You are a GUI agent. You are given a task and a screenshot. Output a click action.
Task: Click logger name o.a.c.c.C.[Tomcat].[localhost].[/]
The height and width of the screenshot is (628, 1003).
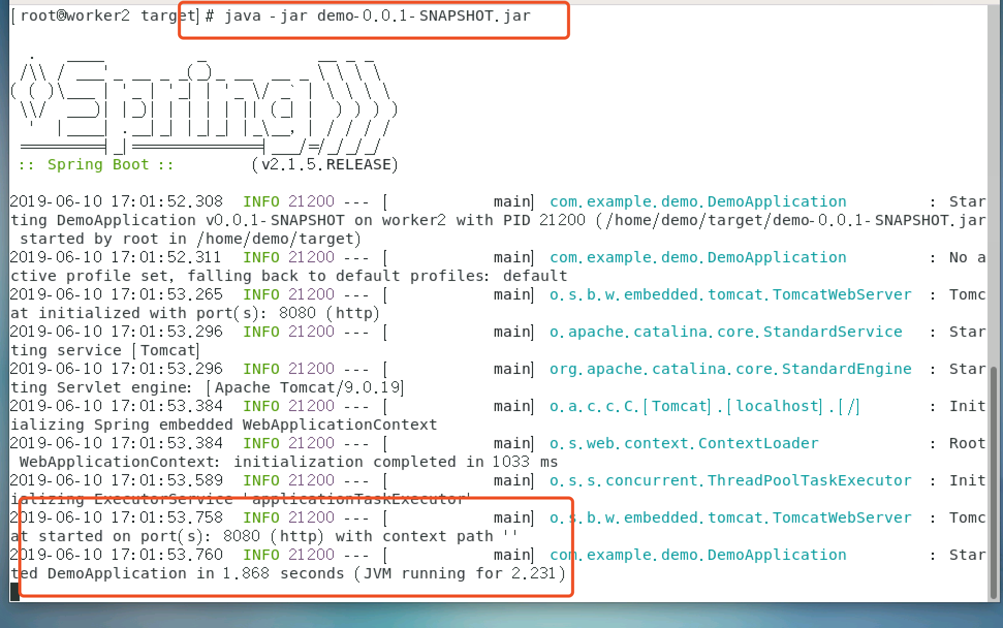point(704,406)
